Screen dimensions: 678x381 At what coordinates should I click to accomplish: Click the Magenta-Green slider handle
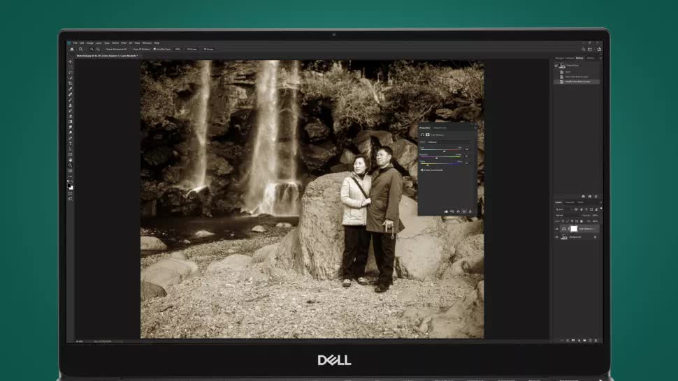point(436,158)
